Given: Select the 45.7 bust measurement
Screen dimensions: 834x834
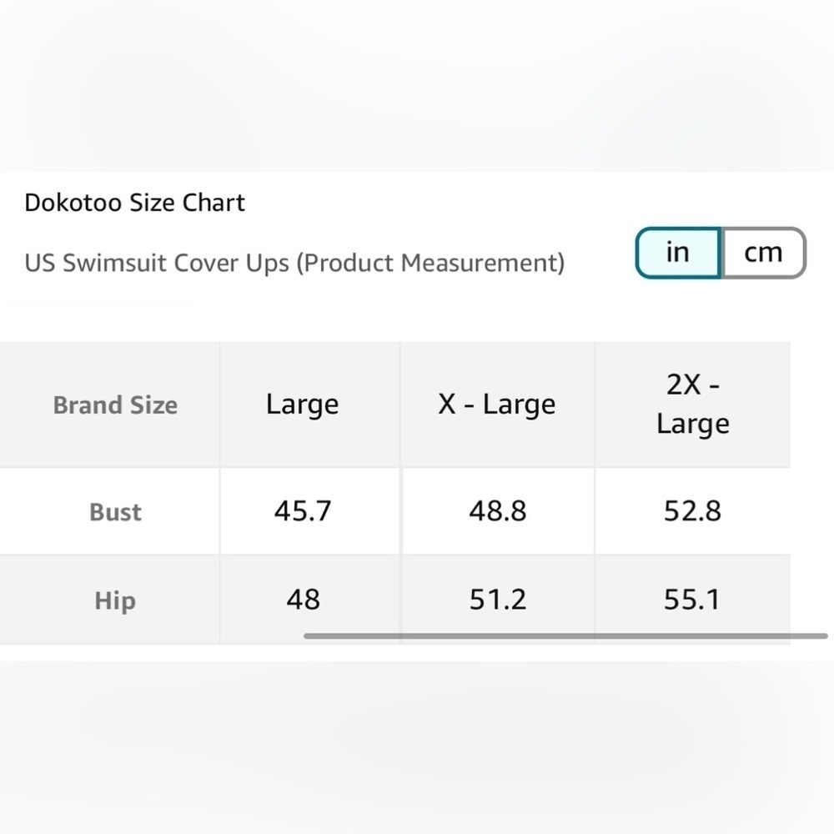Looking at the screenshot, I should coord(302,511).
